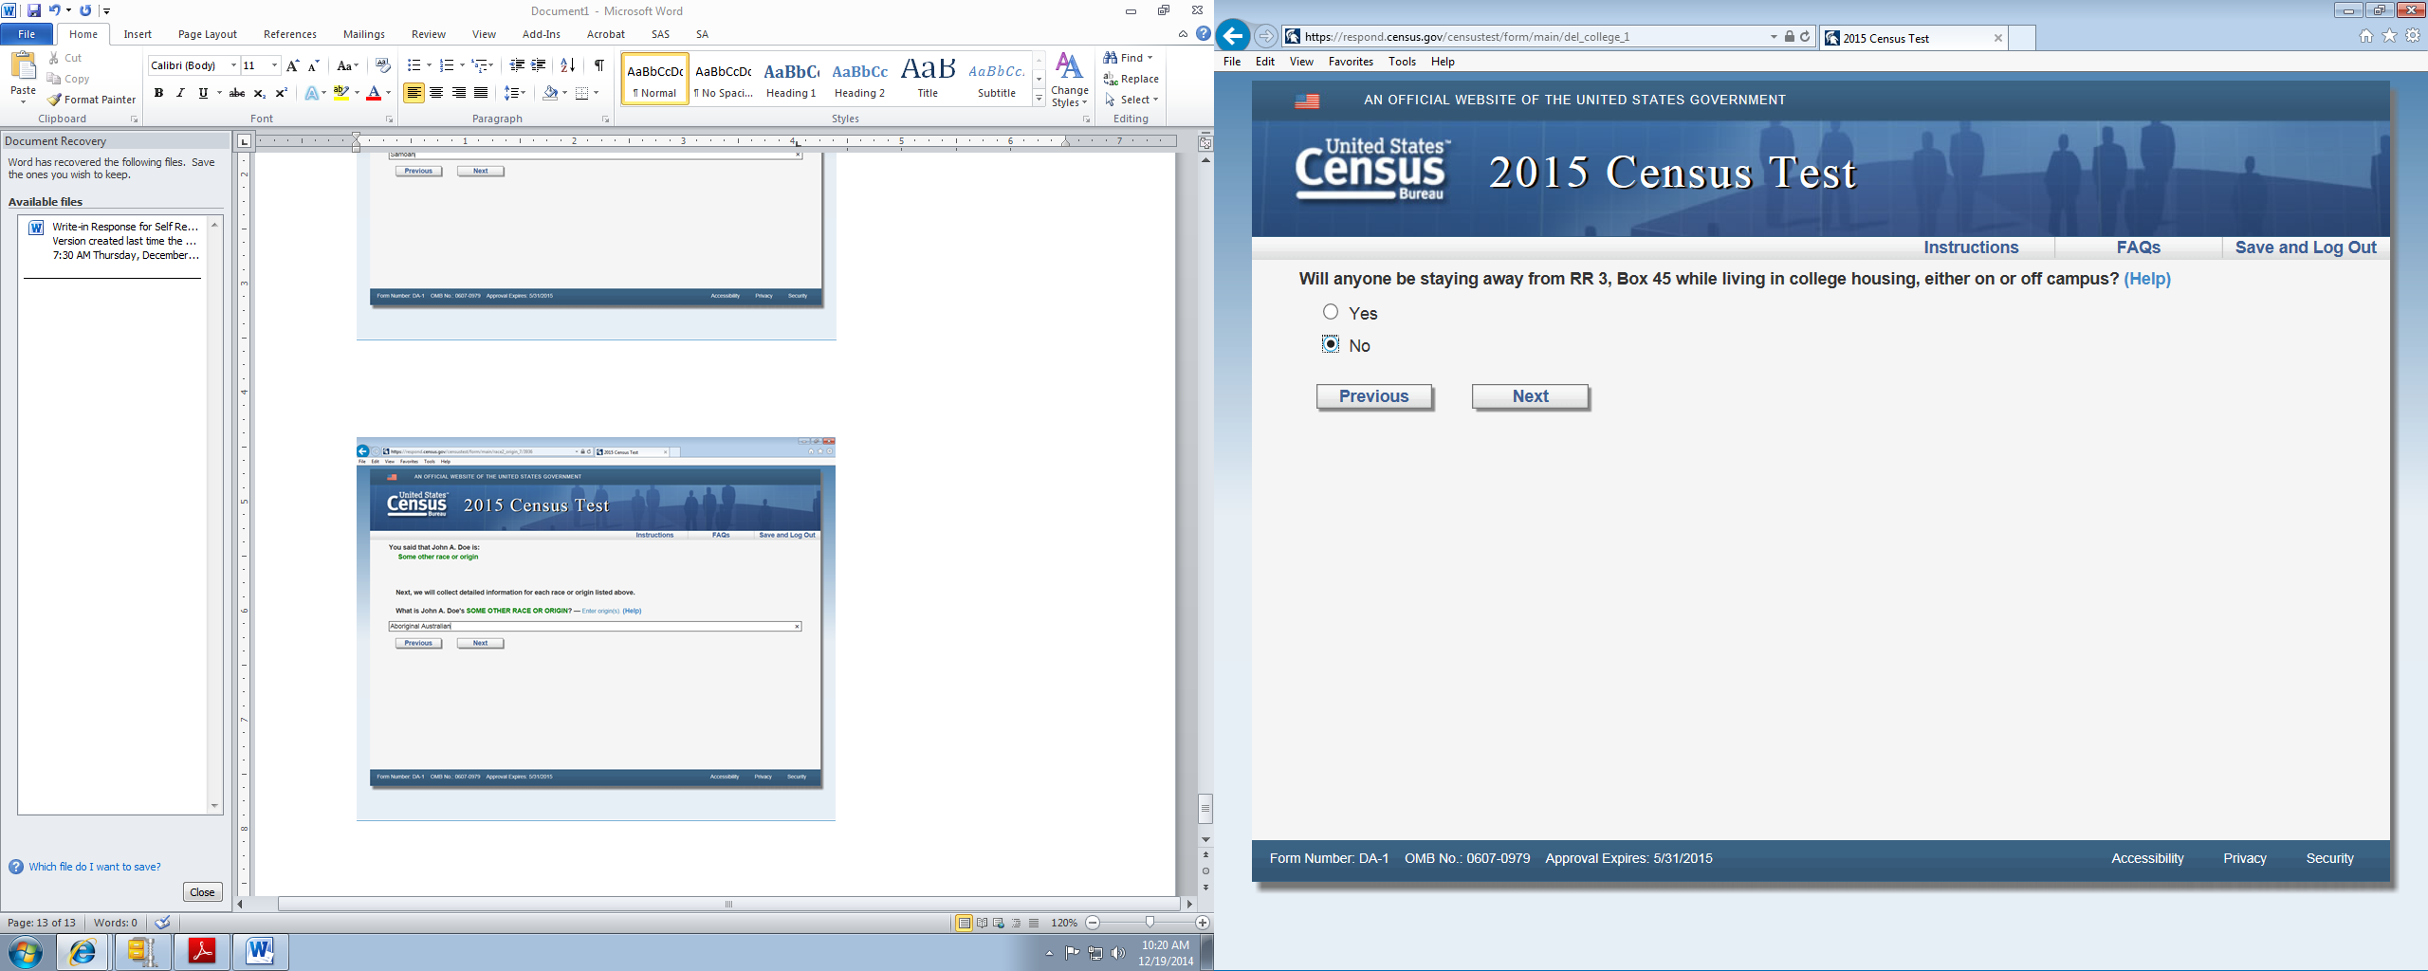Center the paragraph text
2428x971 pixels.
[436, 93]
